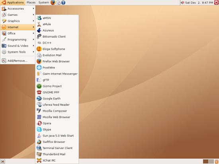Open the System menu
The width and height of the screenshot is (219, 164).
(x=43, y=2)
